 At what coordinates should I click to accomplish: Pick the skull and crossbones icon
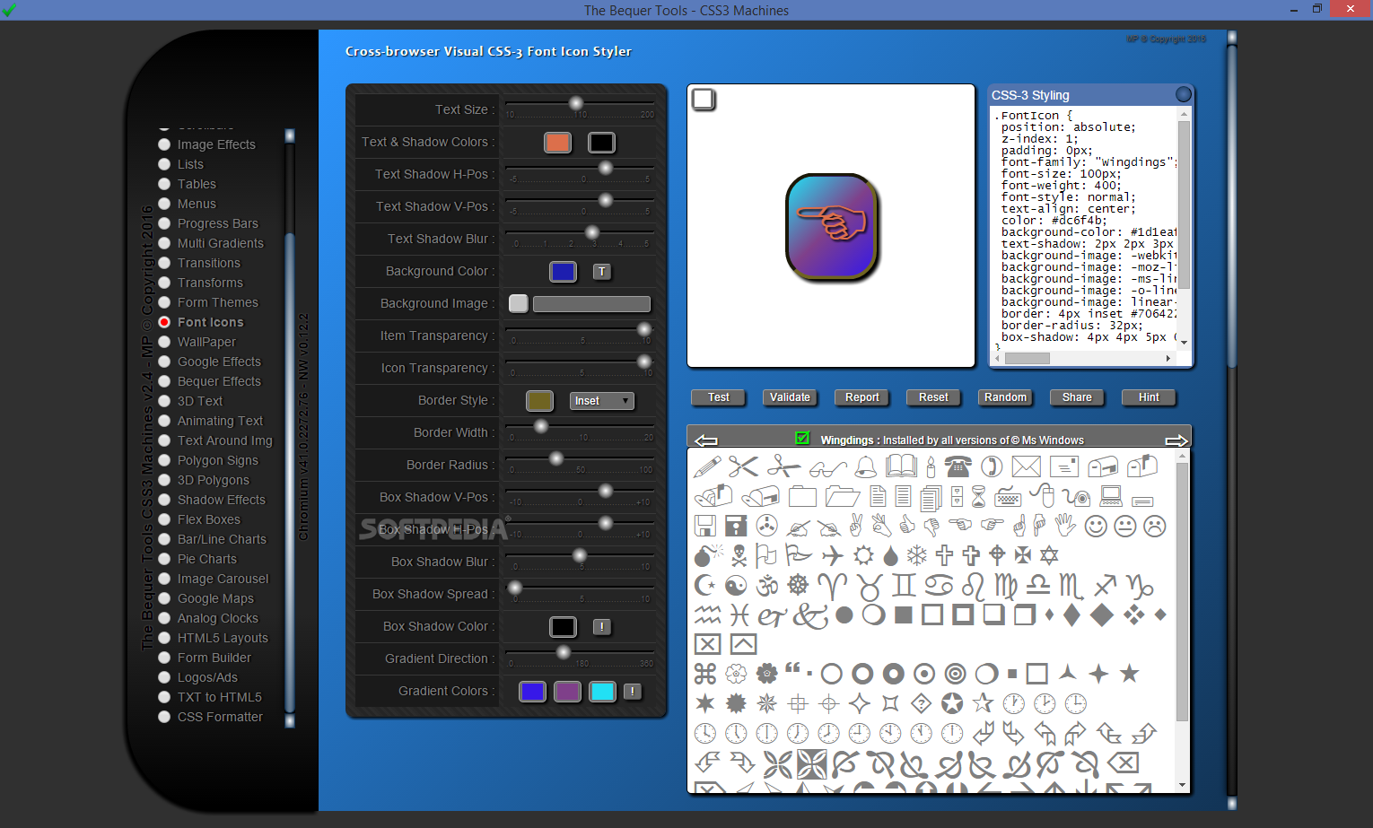click(x=739, y=555)
